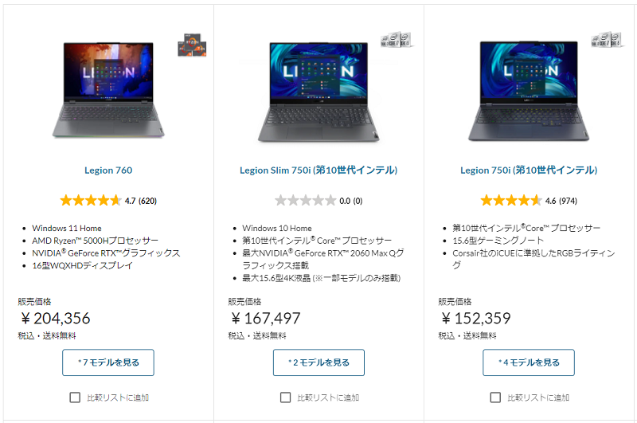Click the 620 review count for Legion 760
Screen dimensions: 637x423
[x=148, y=201]
